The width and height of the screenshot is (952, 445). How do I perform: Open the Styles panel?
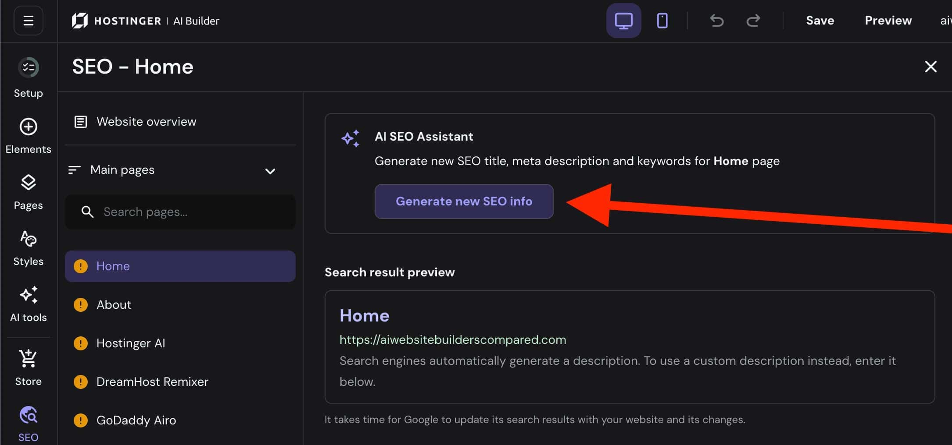pyautogui.click(x=29, y=248)
